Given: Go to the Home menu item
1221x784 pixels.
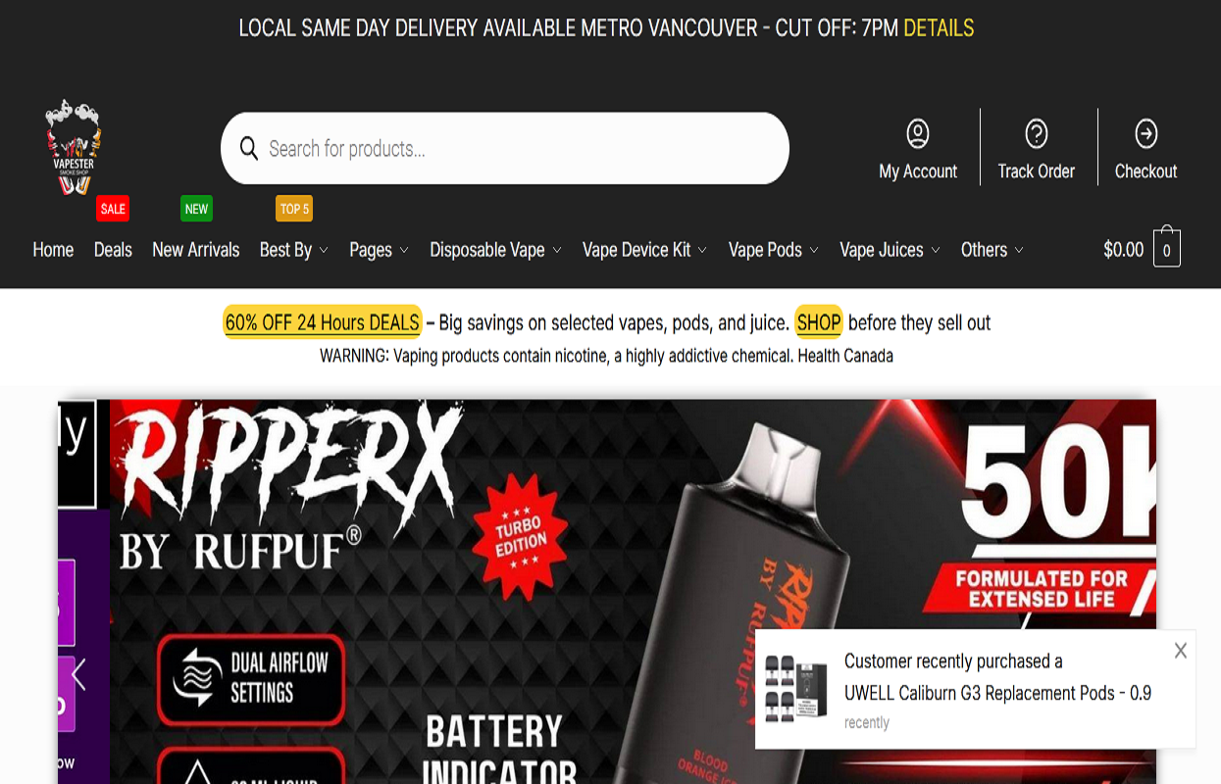Looking at the screenshot, I should coord(53,250).
